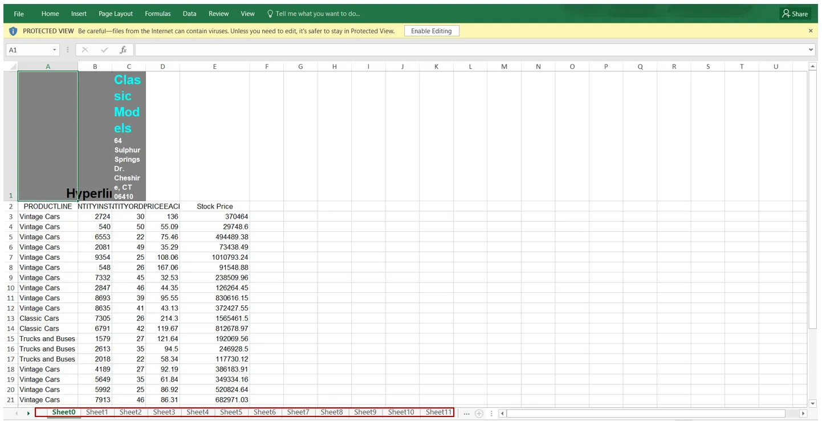The width and height of the screenshot is (822, 421).
Task: Click the Protected View shield icon
Action: pyautogui.click(x=13, y=31)
